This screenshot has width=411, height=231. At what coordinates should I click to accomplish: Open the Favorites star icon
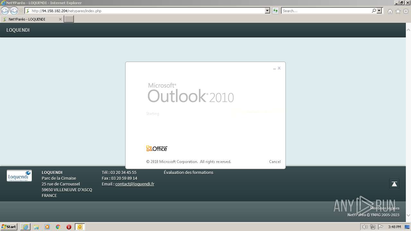tap(398, 11)
